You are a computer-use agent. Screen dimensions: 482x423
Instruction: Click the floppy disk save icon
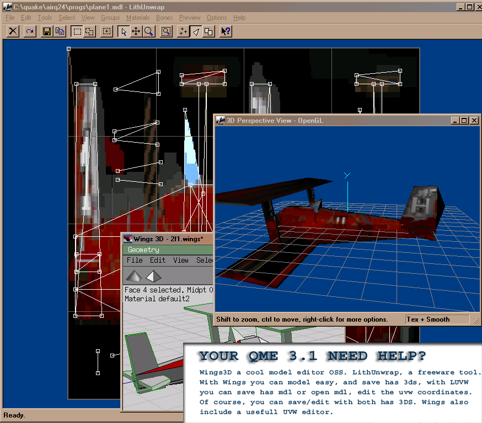(47, 31)
